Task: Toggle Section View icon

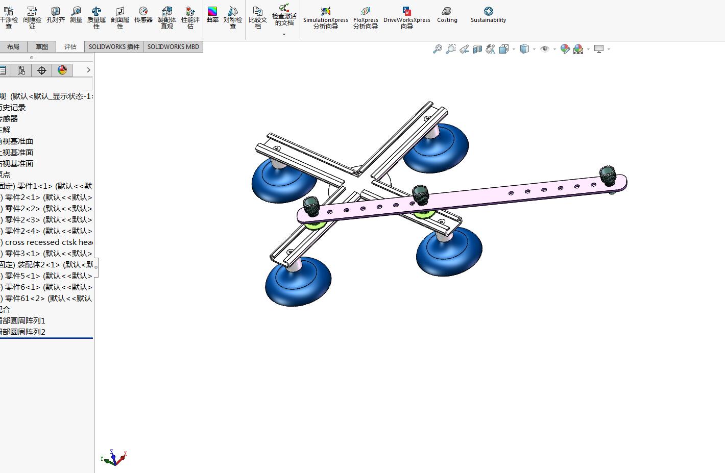Action: pos(477,49)
